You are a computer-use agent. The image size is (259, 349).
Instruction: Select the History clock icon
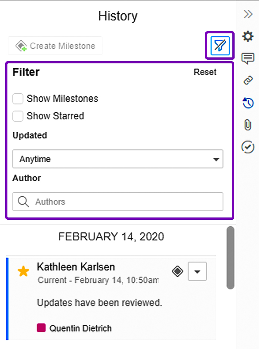point(248,103)
